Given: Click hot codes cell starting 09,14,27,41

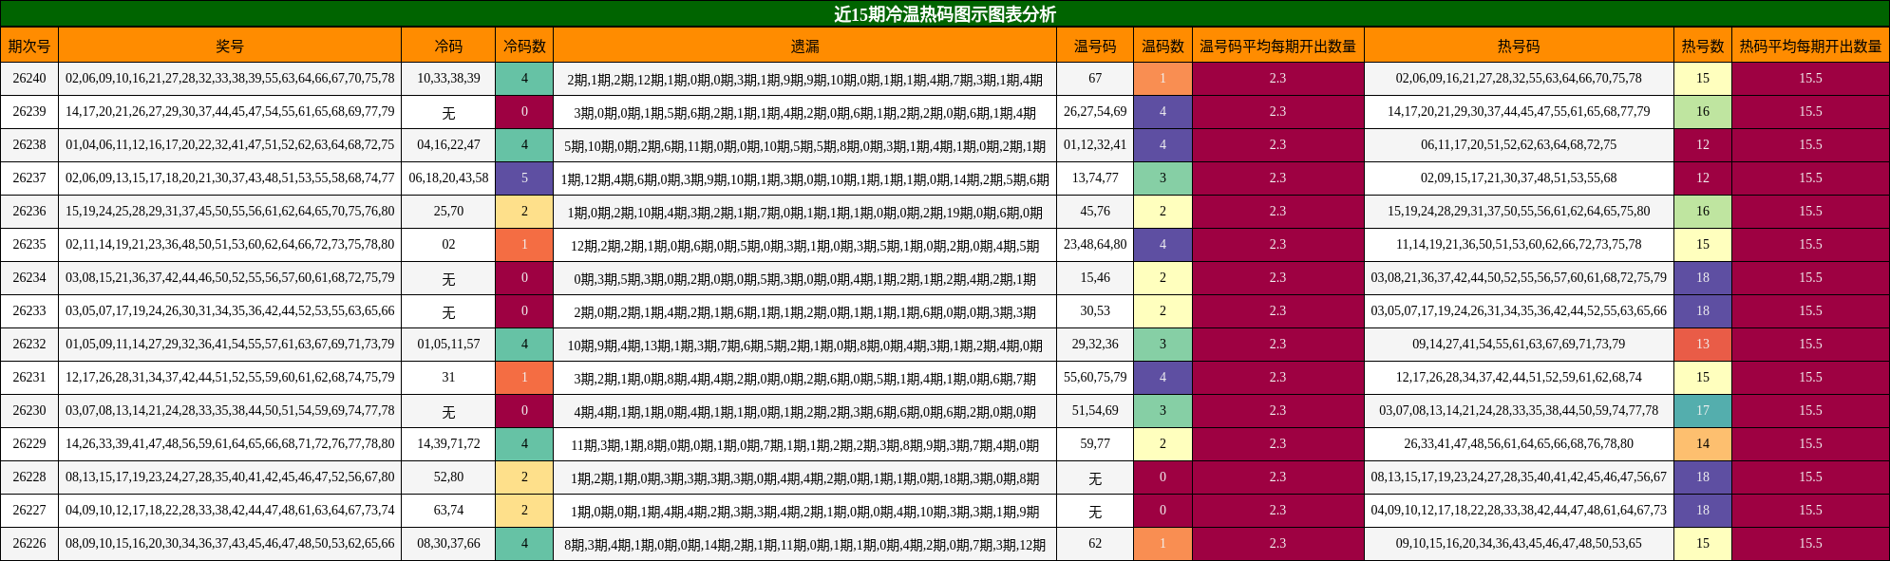Looking at the screenshot, I should tap(1519, 345).
